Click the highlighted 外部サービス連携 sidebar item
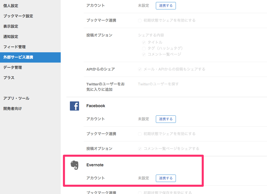 pos(18,57)
